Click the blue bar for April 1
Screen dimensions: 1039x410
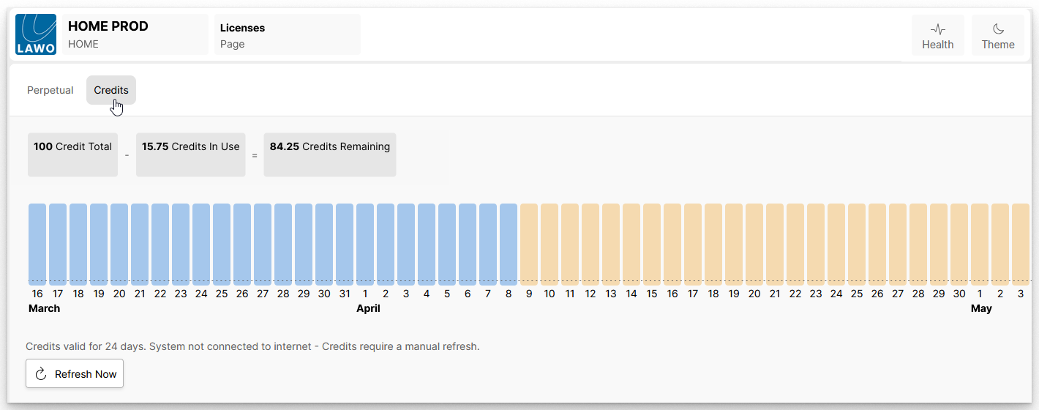[365, 244]
